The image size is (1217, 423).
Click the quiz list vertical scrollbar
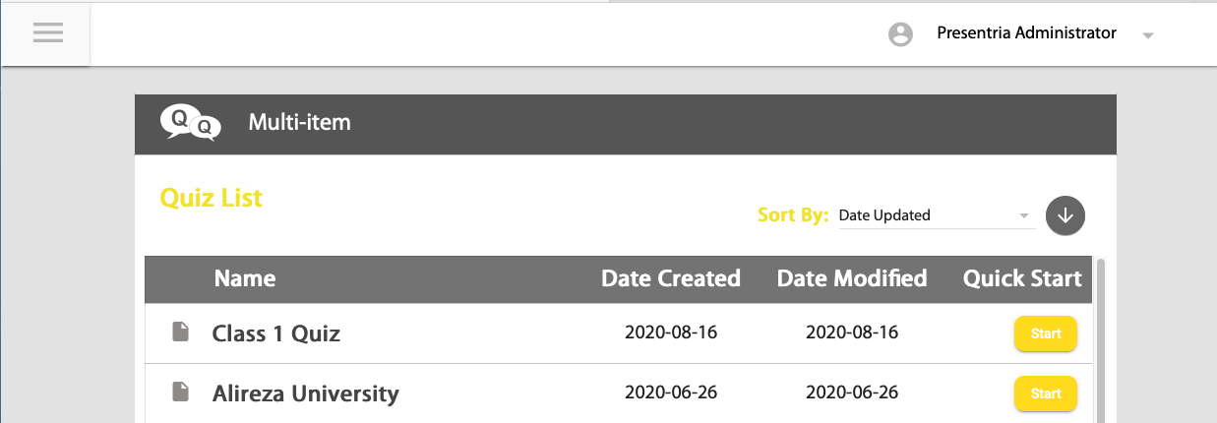[x=1100, y=339]
